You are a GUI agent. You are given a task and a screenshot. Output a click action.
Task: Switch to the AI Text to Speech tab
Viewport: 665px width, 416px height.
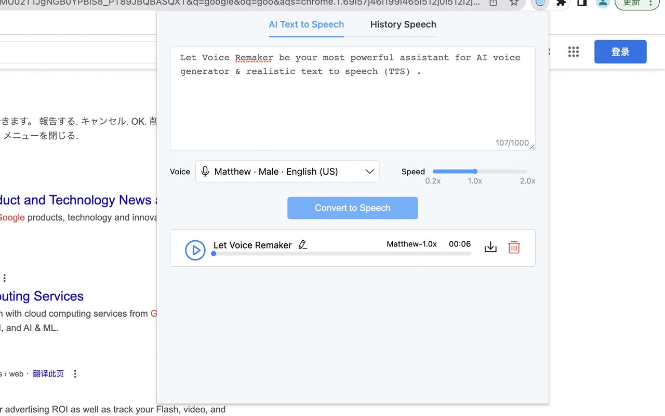(x=307, y=24)
